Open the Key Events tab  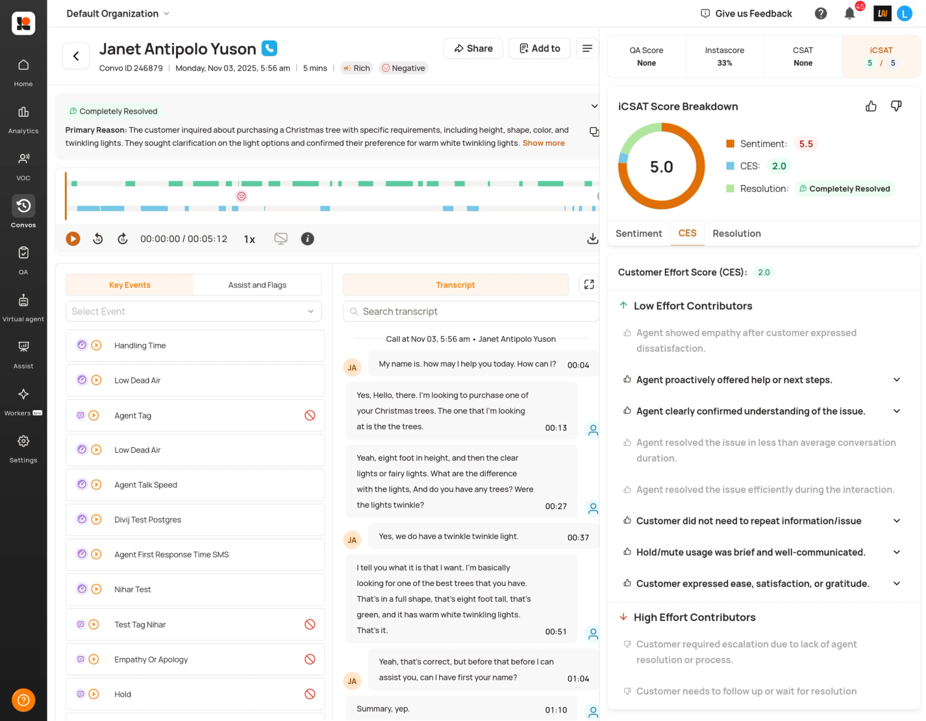click(130, 285)
